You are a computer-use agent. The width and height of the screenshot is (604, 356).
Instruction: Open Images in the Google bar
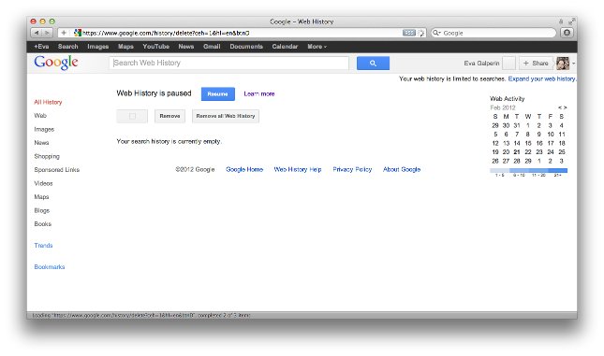click(97, 47)
